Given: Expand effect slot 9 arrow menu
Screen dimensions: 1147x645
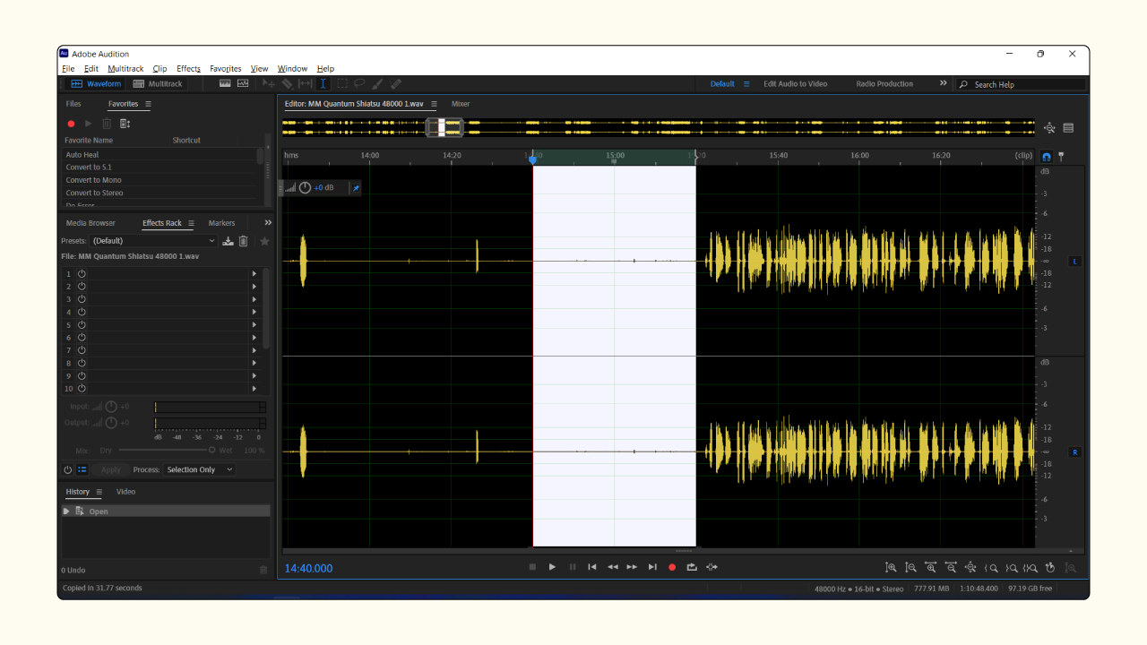Looking at the screenshot, I should point(254,376).
